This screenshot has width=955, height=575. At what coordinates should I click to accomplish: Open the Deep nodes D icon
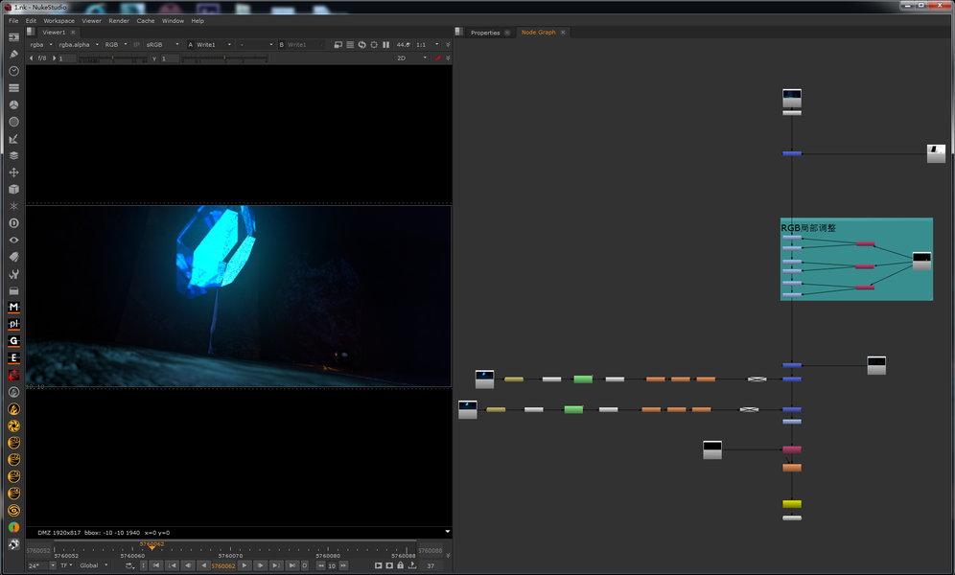pyautogui.click(x=13, y=223)
